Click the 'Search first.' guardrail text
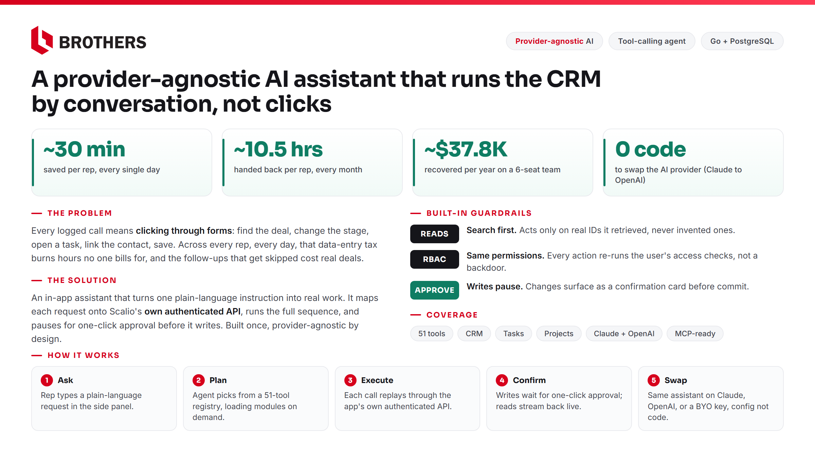 click(x=491, y=230)
